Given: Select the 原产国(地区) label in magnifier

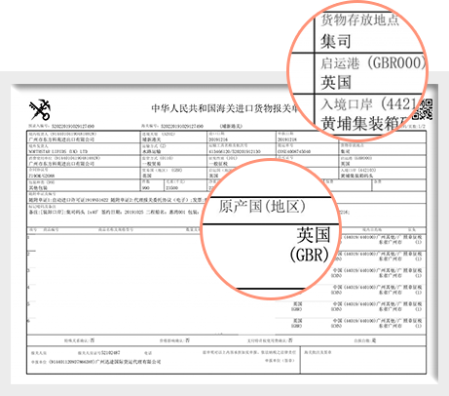Looking at the screenshot, I should [262, 207].
